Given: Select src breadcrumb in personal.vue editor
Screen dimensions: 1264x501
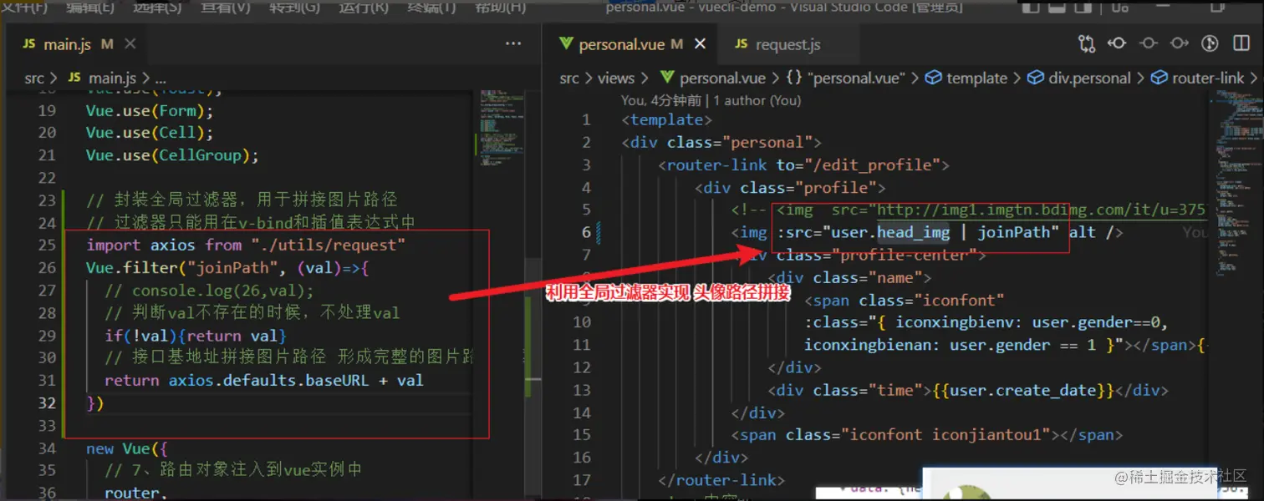Looking at the screenshot, I should point(569,78).
